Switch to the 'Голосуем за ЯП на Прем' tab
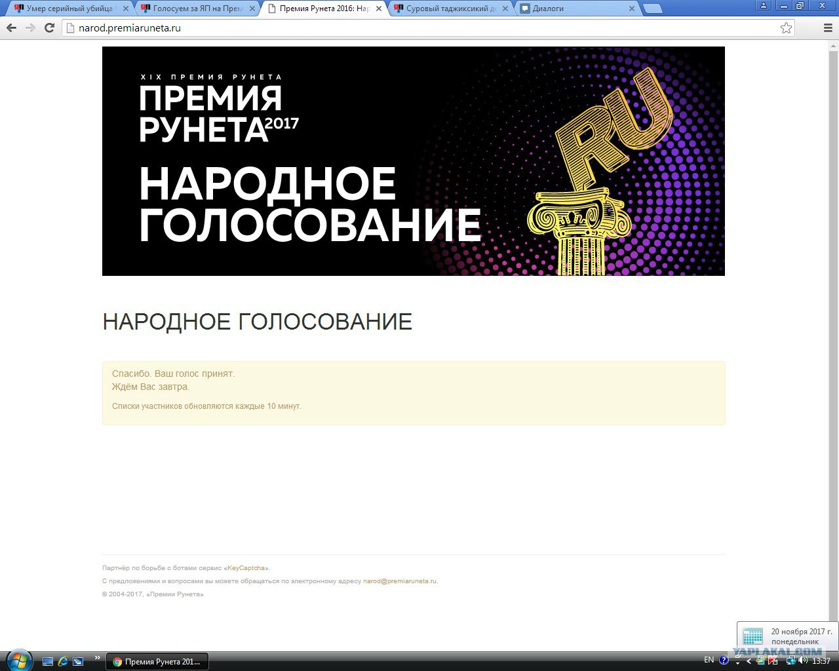 pyautogui.click(x=197, y=9)
